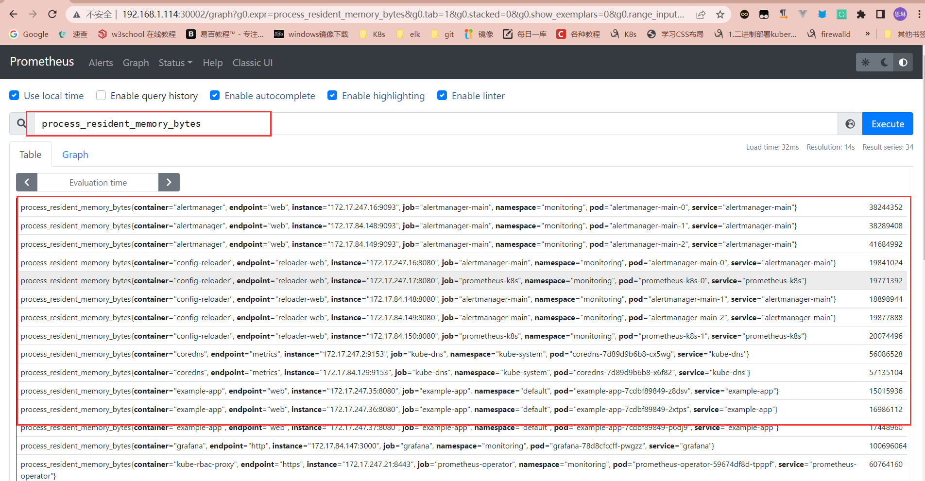Click the not-secure warning icon
The height and width of the screenshot is (481, 925).
(77, 15)
